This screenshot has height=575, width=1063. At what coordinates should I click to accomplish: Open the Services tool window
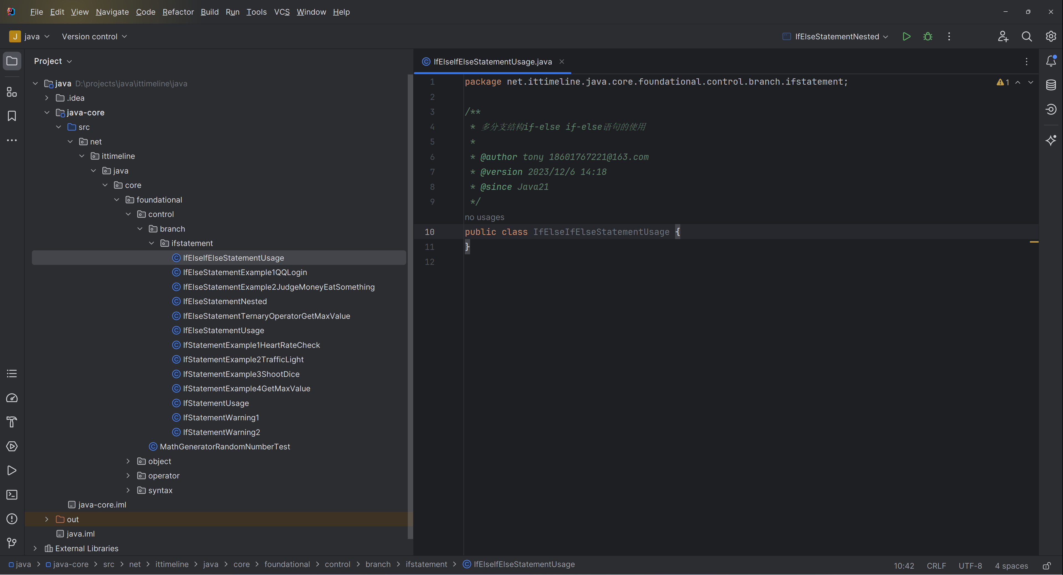point(12,446)
